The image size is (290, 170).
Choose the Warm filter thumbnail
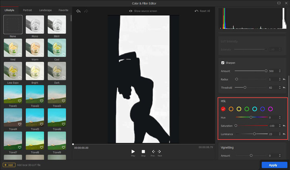coord(35,48)
